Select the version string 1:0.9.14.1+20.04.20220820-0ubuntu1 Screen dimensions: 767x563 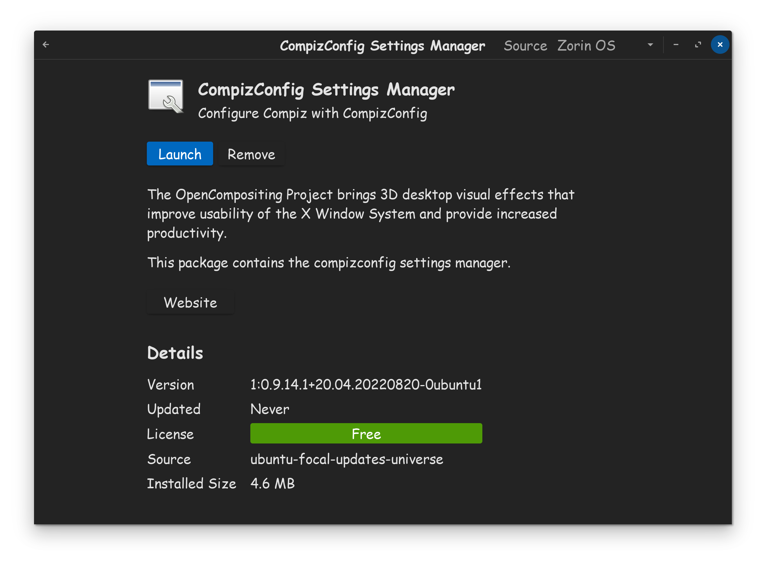(x=366, y=385)
